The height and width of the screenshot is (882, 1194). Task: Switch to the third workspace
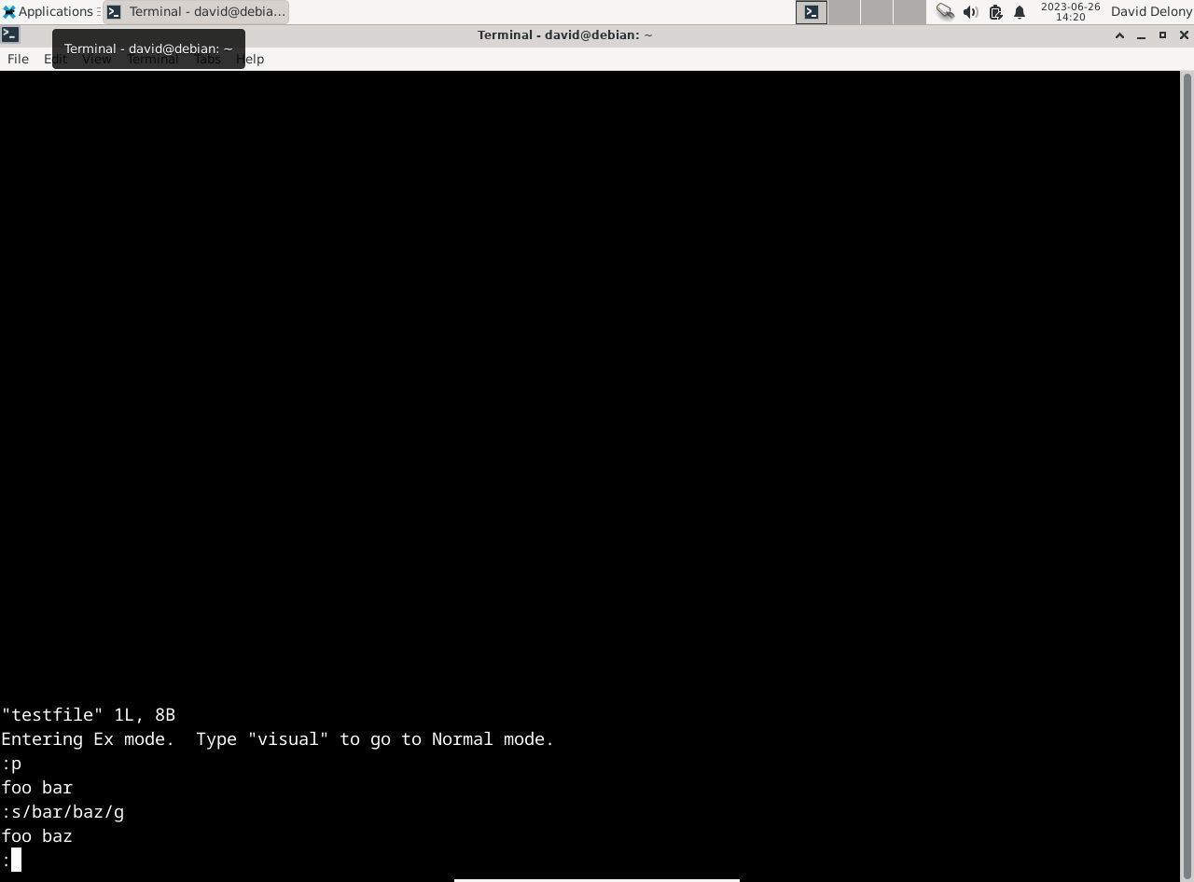(x=877, y=12)
